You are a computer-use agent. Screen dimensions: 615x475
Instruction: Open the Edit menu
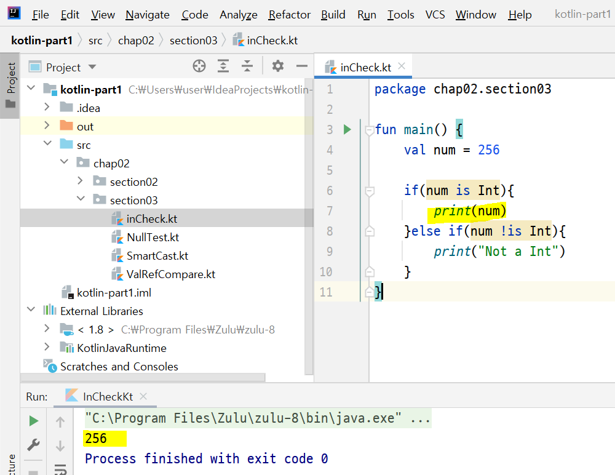[x=70, y=15]
